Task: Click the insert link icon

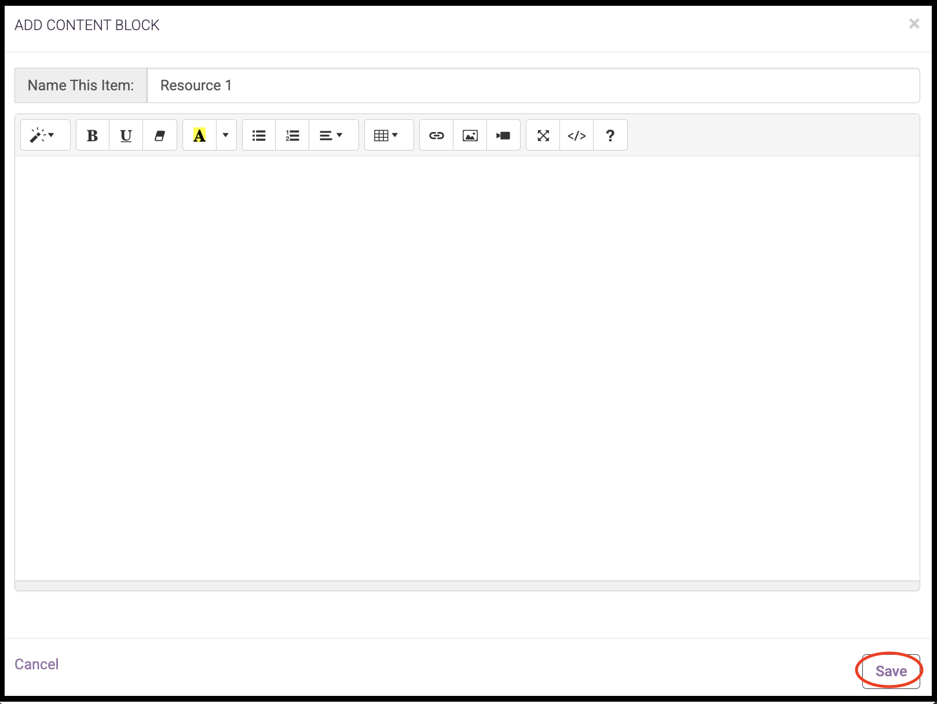Action: 436,135
